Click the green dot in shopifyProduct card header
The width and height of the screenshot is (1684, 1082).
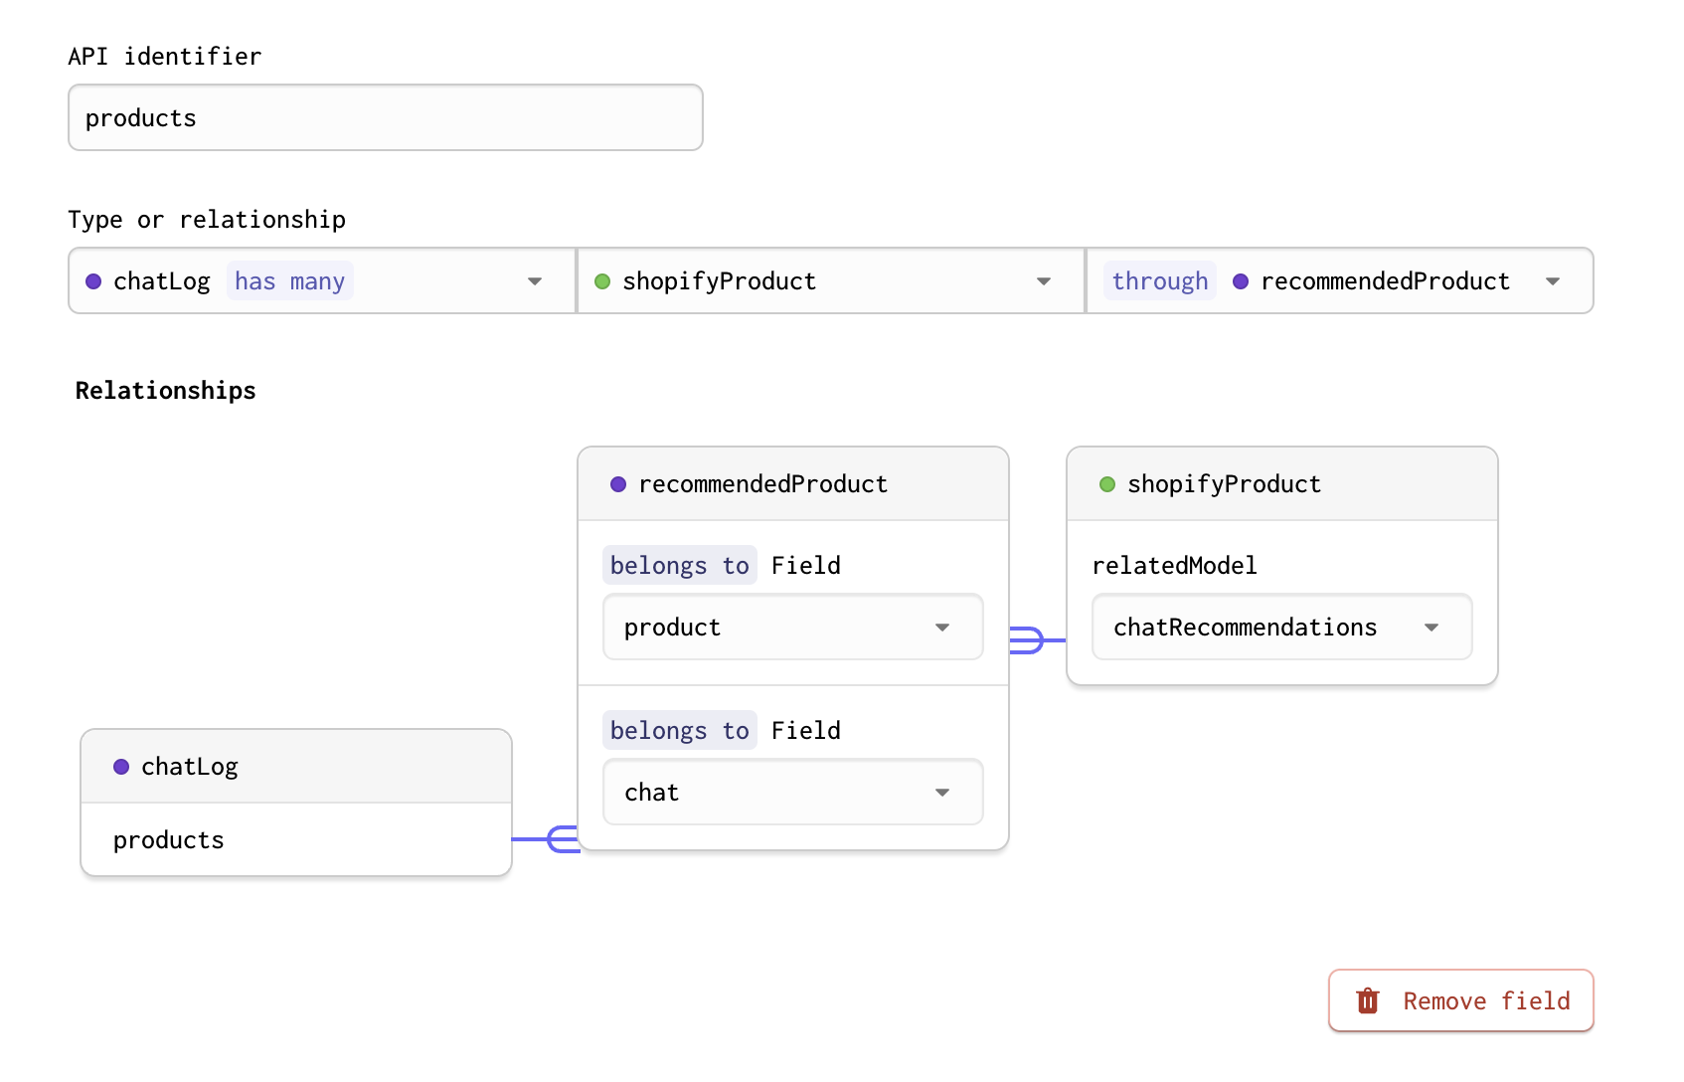(1107, 484)
